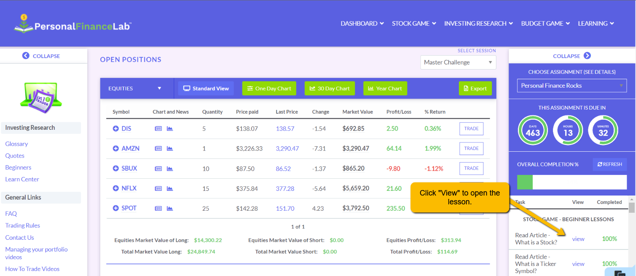Expand SBUX row plus icon
This screenshot has height=276, width=636.
click(116, 168)
